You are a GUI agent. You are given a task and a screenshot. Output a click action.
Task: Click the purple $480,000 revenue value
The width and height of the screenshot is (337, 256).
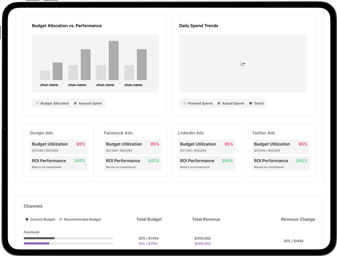(203, 243)
